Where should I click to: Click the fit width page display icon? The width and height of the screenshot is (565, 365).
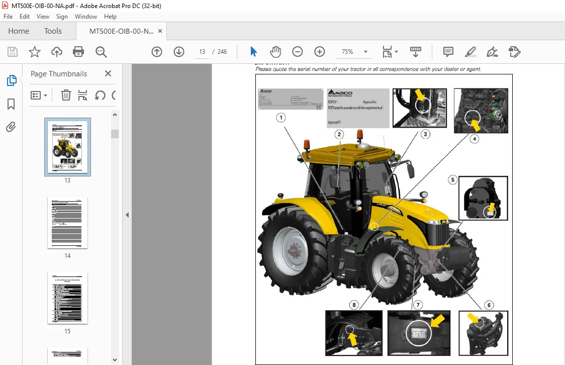point(387,52)
